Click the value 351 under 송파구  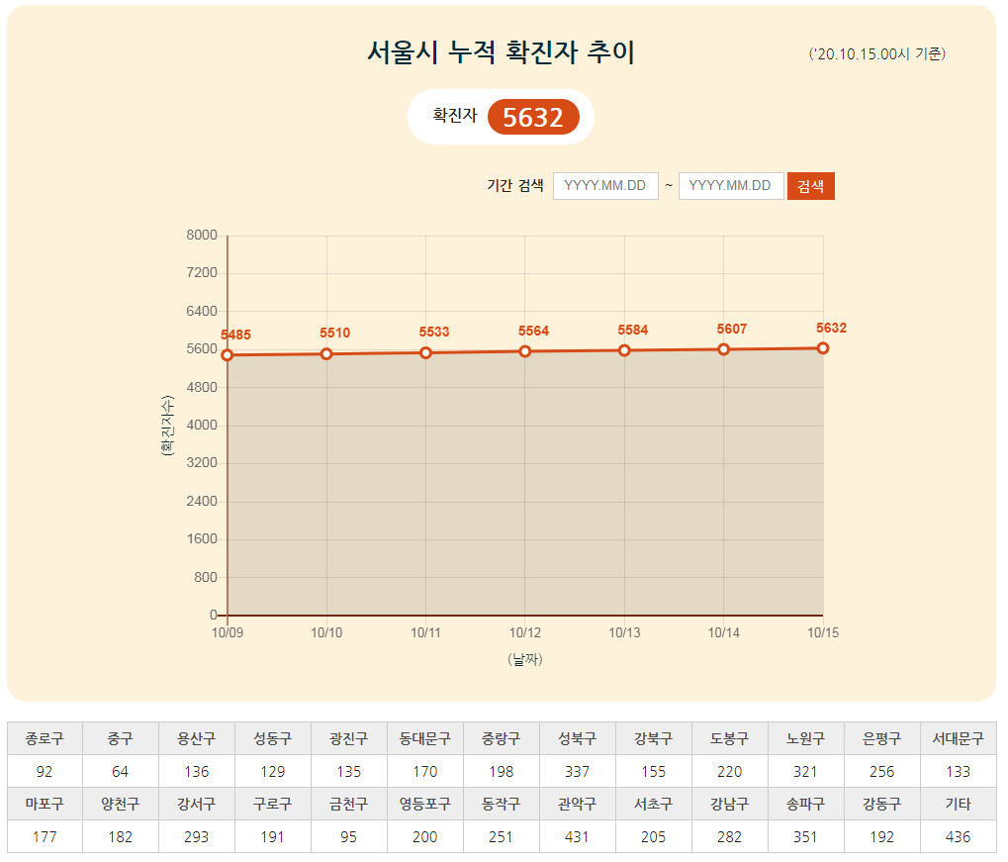click(x=805, y=837)
